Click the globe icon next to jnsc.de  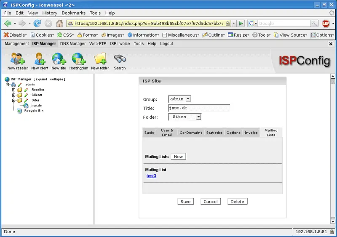(26, 106)
